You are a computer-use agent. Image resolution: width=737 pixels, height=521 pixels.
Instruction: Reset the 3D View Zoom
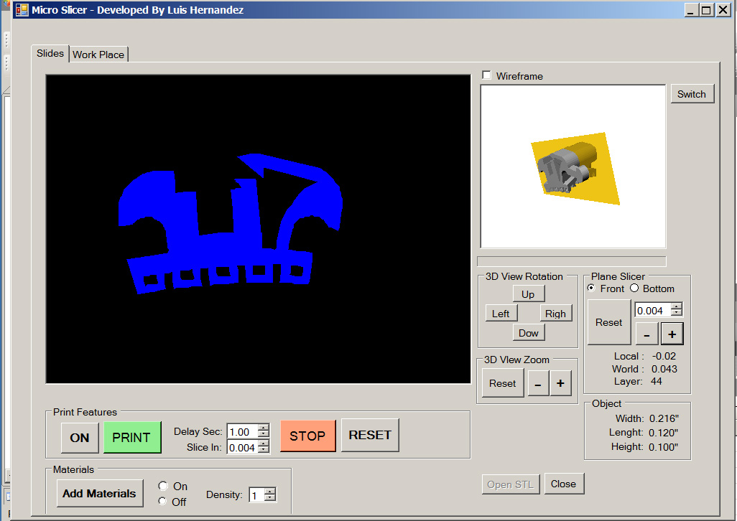(x=502, y=383)
